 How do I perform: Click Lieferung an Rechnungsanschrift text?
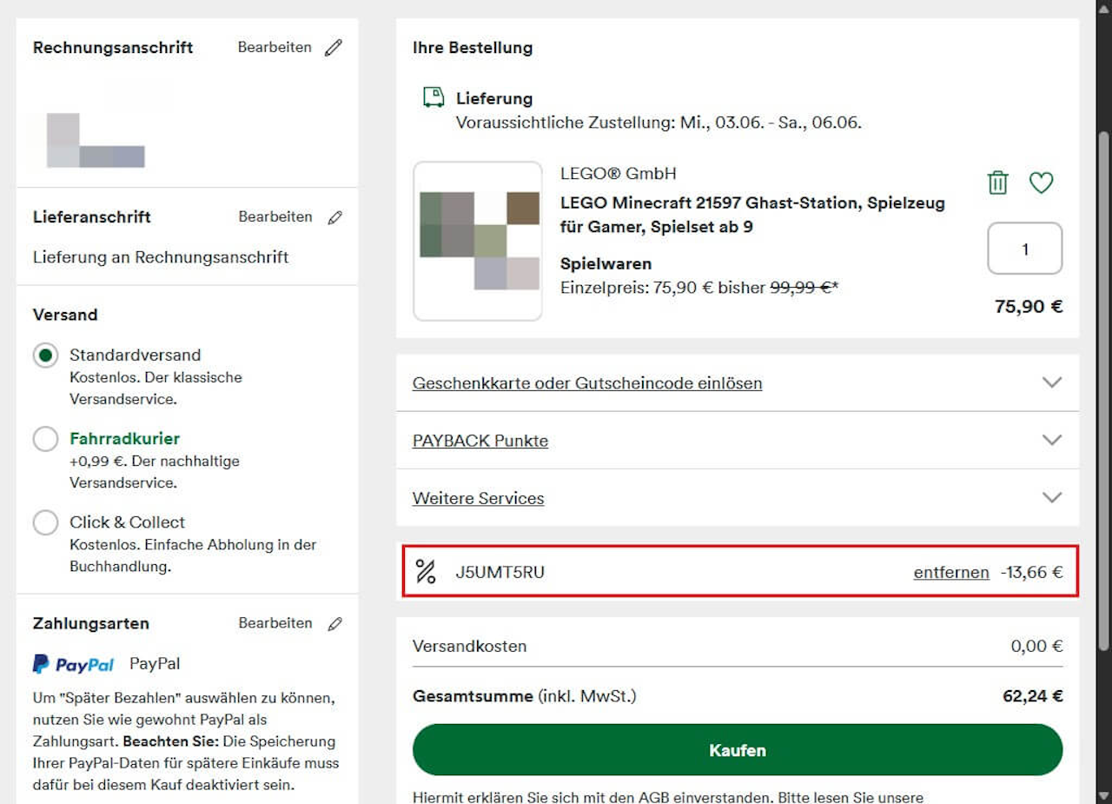pos(161,257)
